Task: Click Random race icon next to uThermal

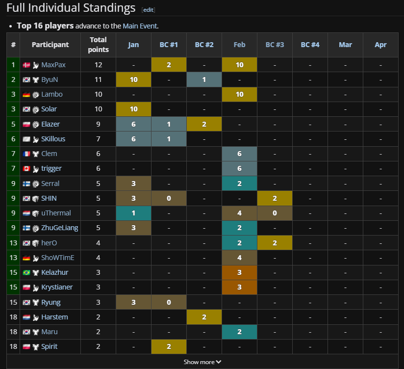Action: click(36, 213)
